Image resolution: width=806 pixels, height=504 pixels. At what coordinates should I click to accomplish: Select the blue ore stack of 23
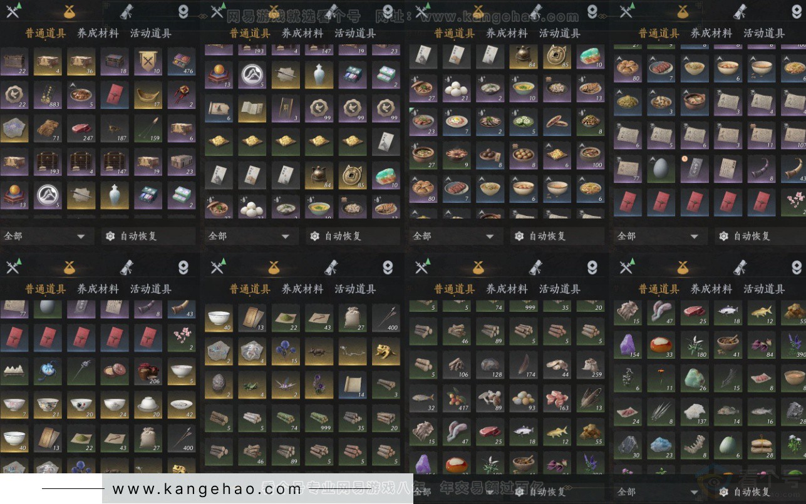(661, 443)
